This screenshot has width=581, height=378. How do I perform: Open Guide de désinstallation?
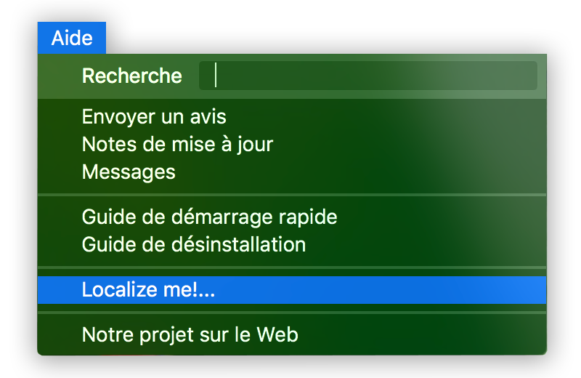click(193, 244)
